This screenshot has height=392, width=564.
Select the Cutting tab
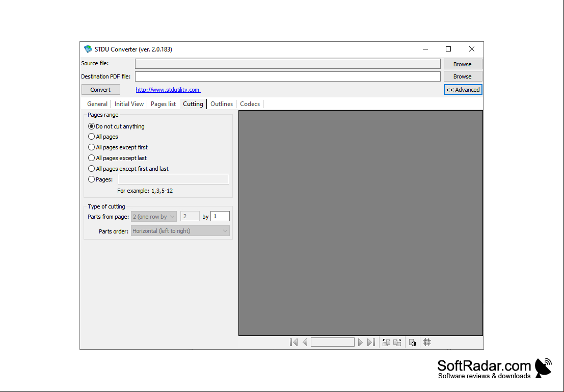[x=193, y=103]
